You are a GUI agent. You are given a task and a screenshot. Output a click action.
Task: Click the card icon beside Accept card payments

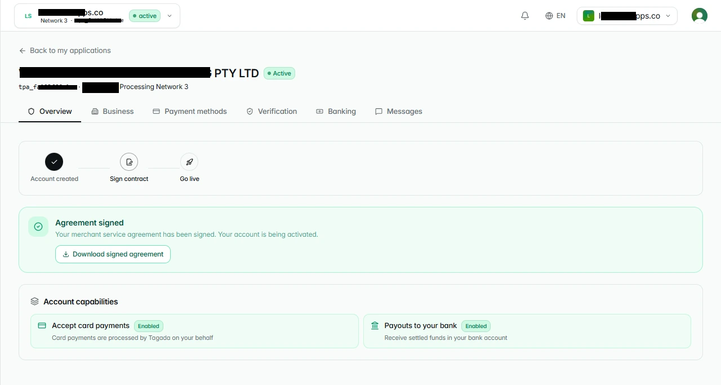(42, 326)
